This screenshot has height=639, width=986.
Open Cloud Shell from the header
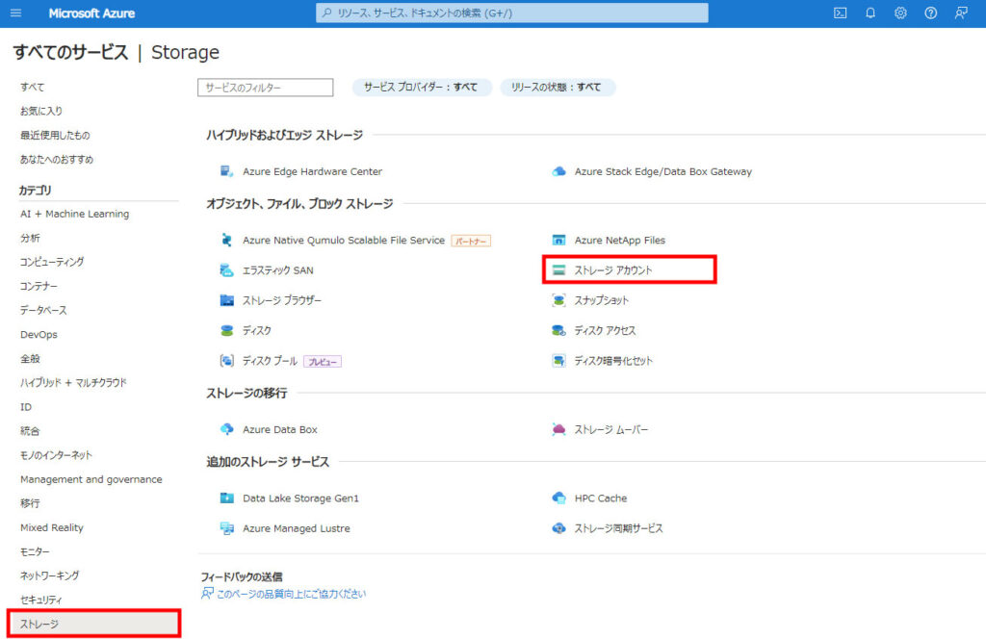(840, 13)
